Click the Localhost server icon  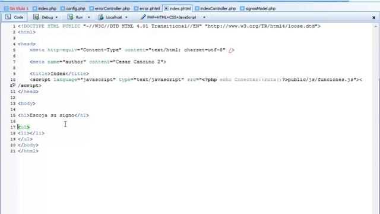[x=101, y=17]
